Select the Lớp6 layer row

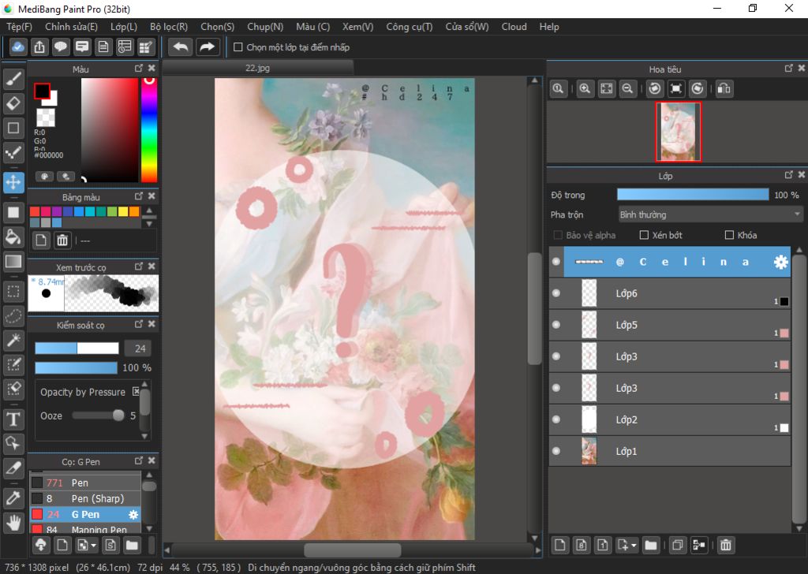tap(670, 293)
